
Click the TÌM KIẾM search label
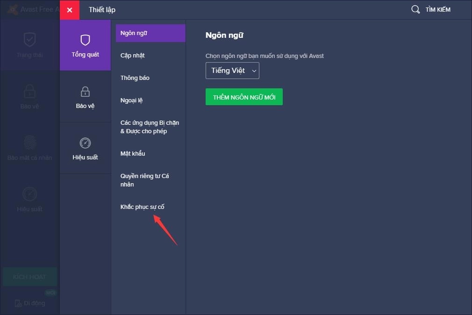click(x=438, y=9)
